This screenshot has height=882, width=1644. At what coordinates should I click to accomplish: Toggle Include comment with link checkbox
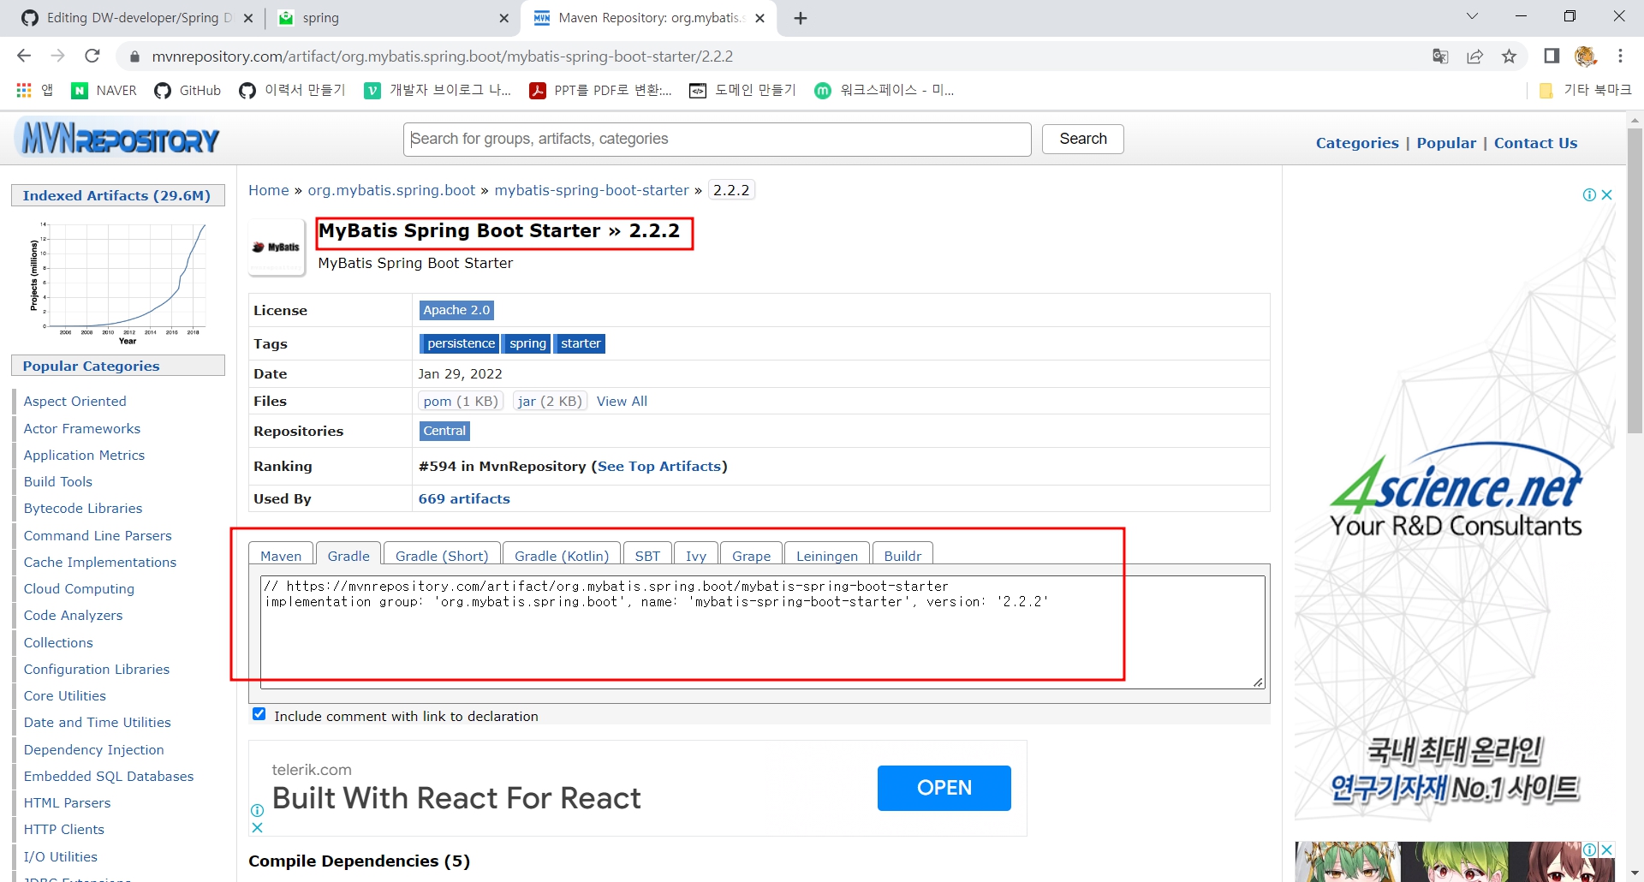point(259,714)
